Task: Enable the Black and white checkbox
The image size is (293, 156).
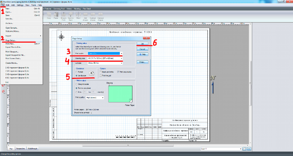Action: (x=101, y=72)
